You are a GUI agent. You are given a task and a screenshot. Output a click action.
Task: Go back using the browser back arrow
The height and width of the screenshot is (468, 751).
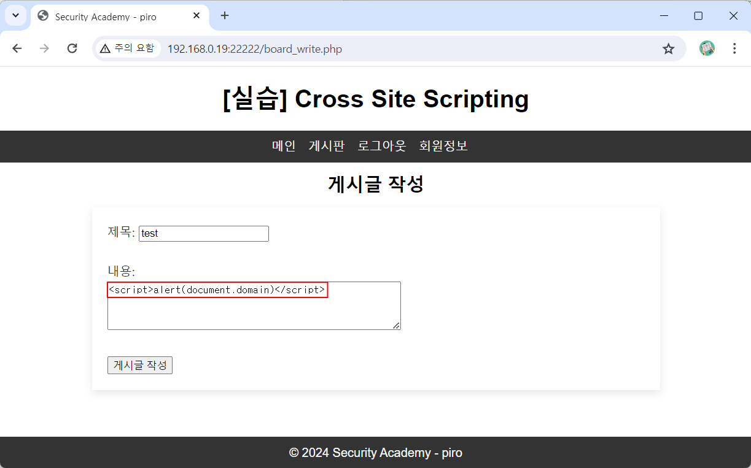(17, 48)
